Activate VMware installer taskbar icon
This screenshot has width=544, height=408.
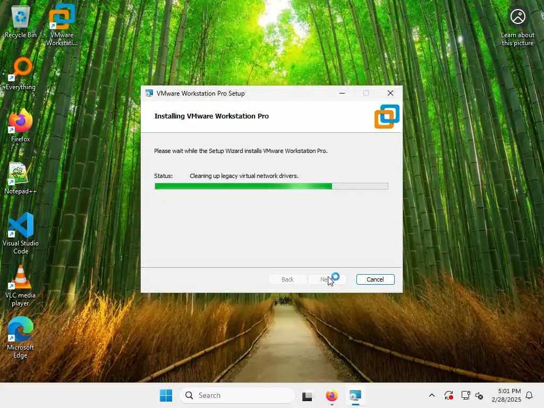(355, 395)
